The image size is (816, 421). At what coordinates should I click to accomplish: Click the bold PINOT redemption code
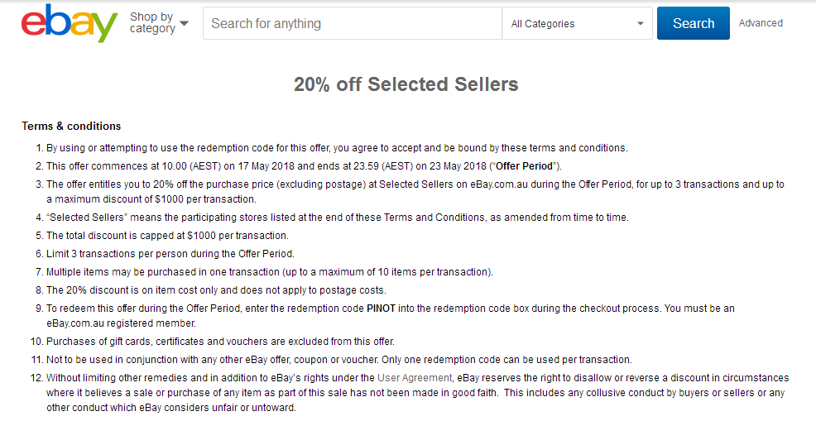click(381, 308)
